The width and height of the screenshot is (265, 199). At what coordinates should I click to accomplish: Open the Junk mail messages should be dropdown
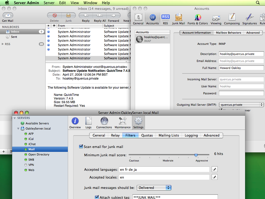(154, 188)
